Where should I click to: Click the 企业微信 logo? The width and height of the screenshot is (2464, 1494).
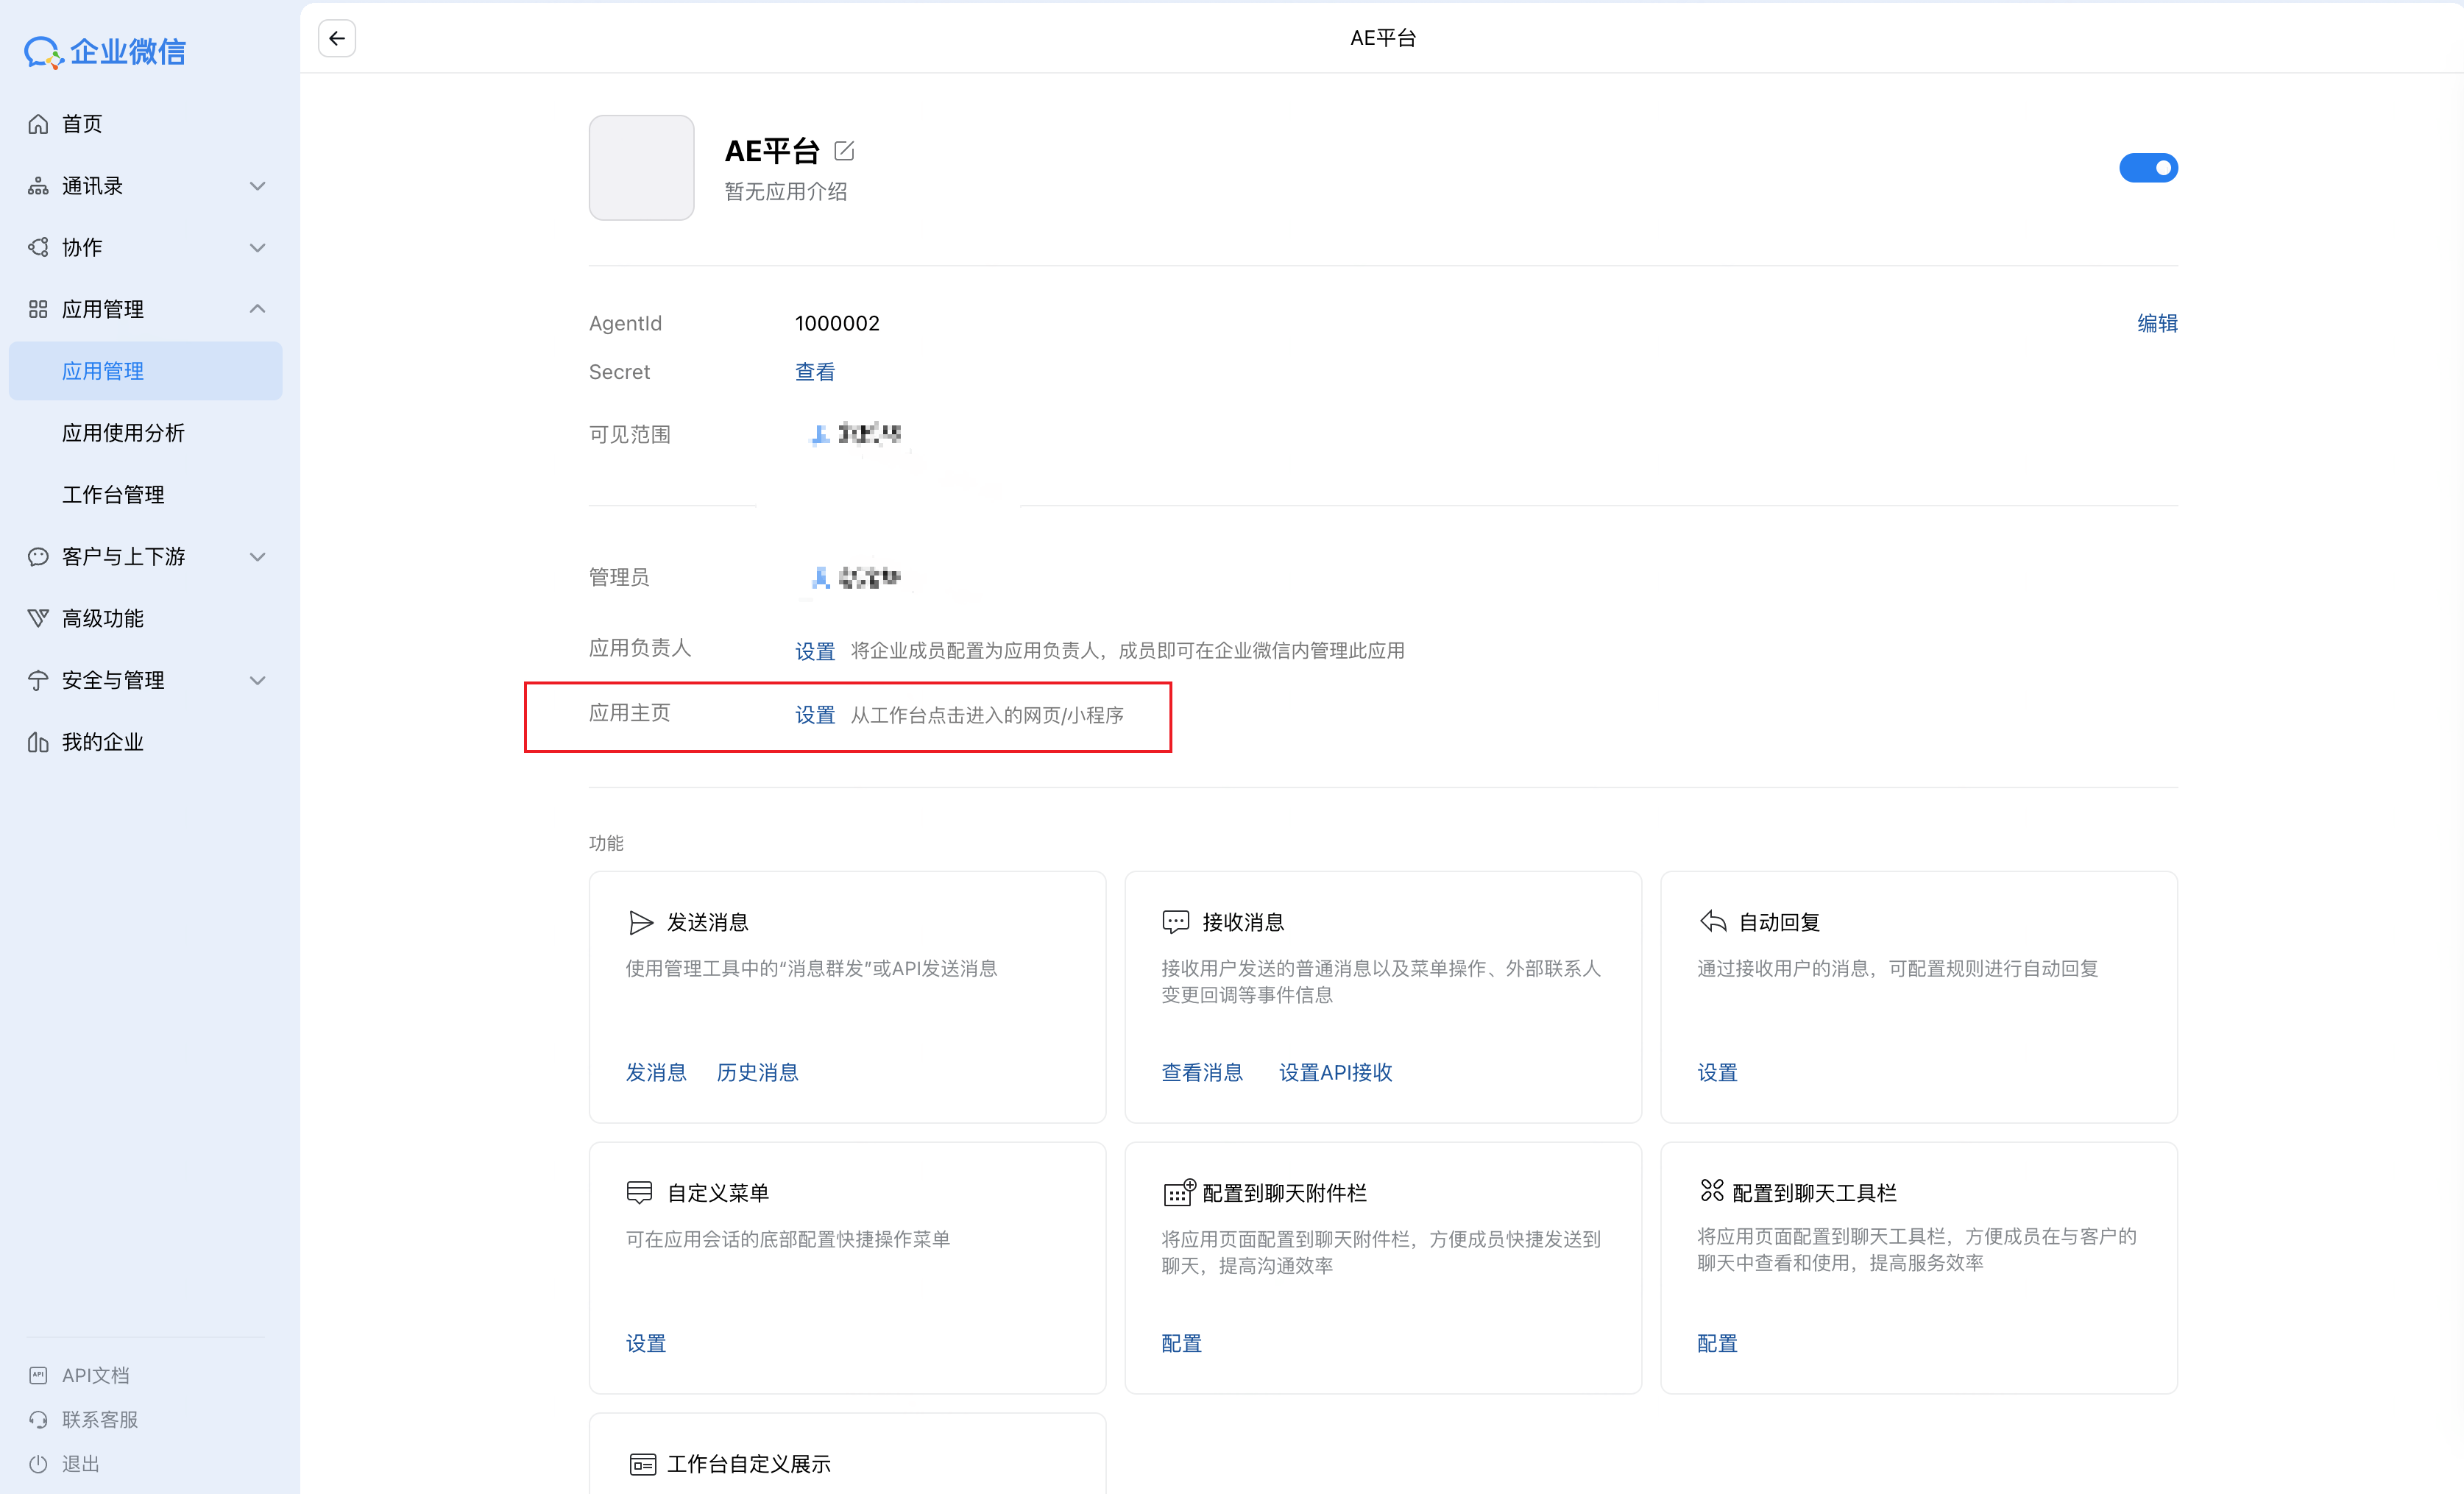(105, 52)
